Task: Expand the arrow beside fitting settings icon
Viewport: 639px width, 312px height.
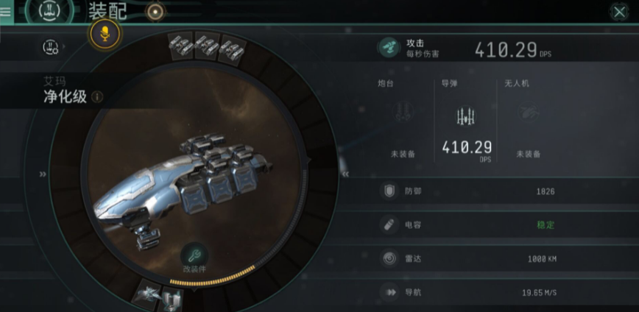Action: [x=64, y=46]
